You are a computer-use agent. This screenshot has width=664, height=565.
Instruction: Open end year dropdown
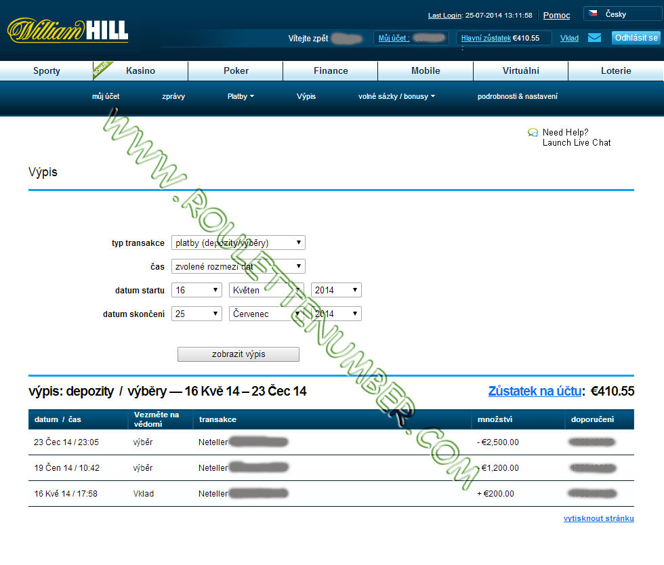pos(336,314)
